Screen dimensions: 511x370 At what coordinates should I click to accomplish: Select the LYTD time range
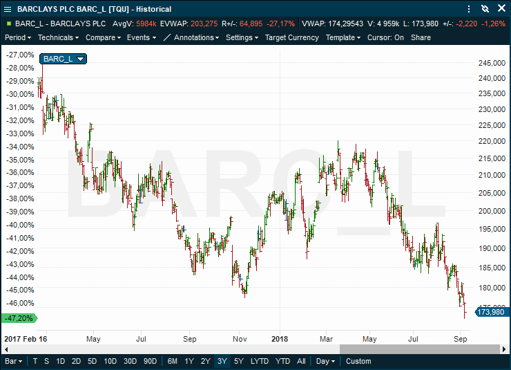(x=260, y=361)
